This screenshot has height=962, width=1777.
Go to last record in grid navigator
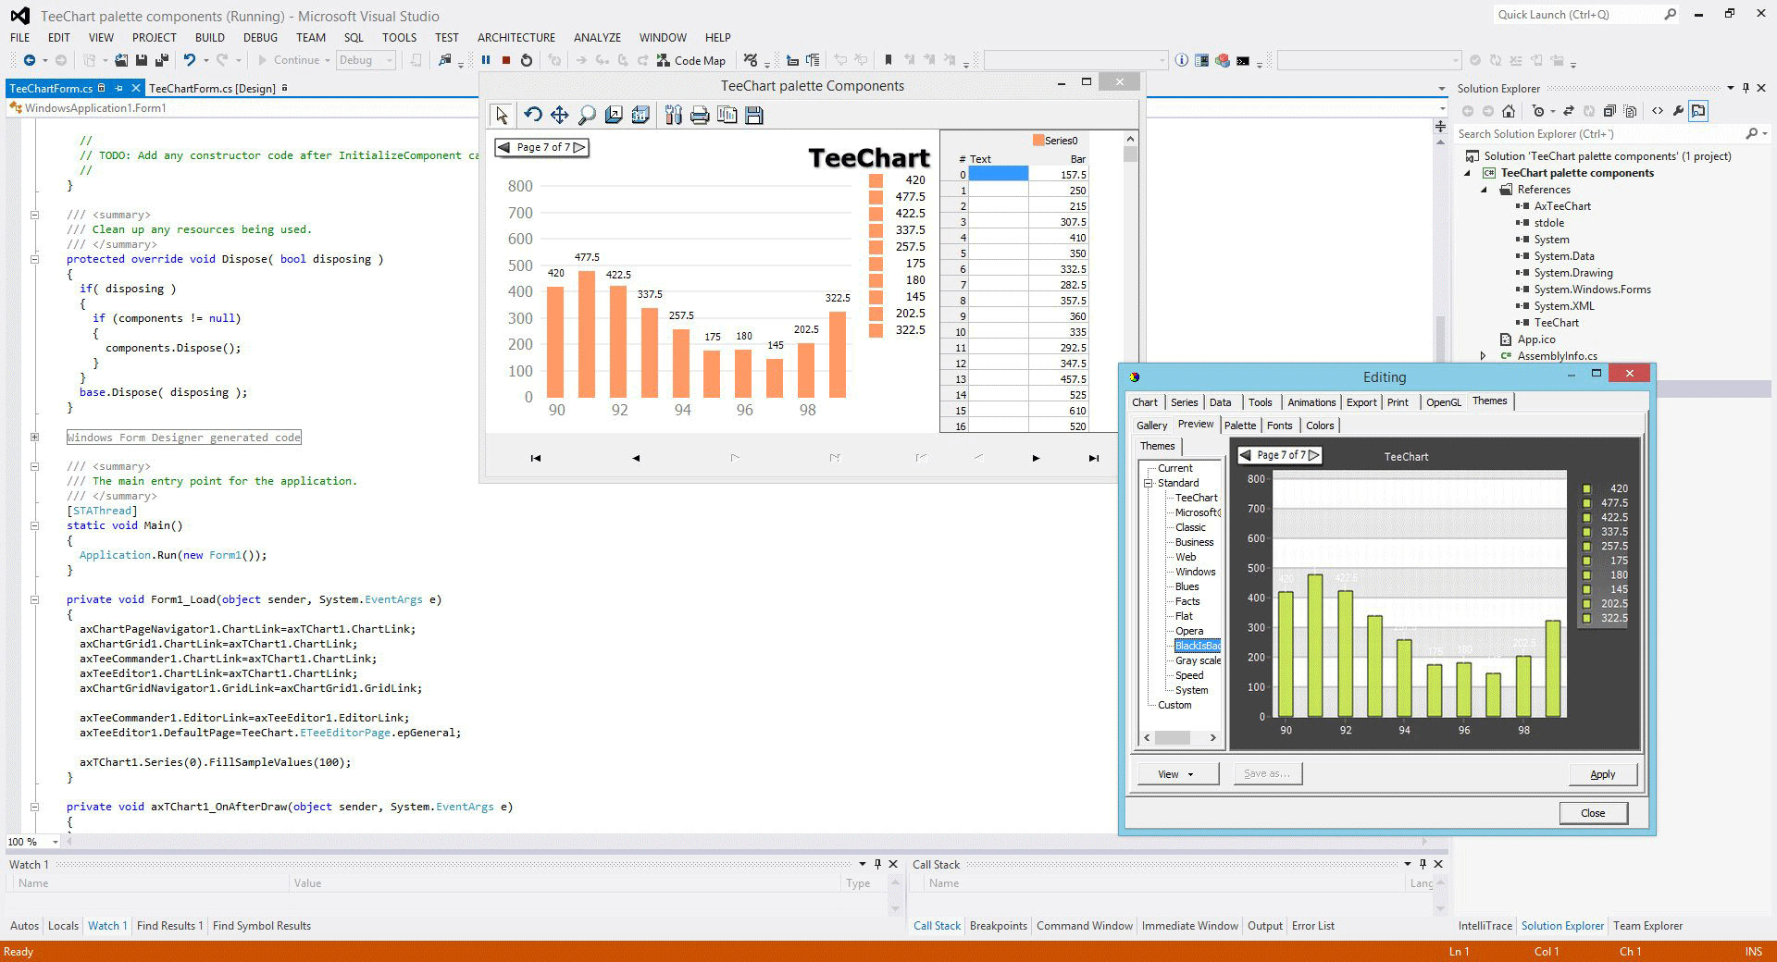1094,458
